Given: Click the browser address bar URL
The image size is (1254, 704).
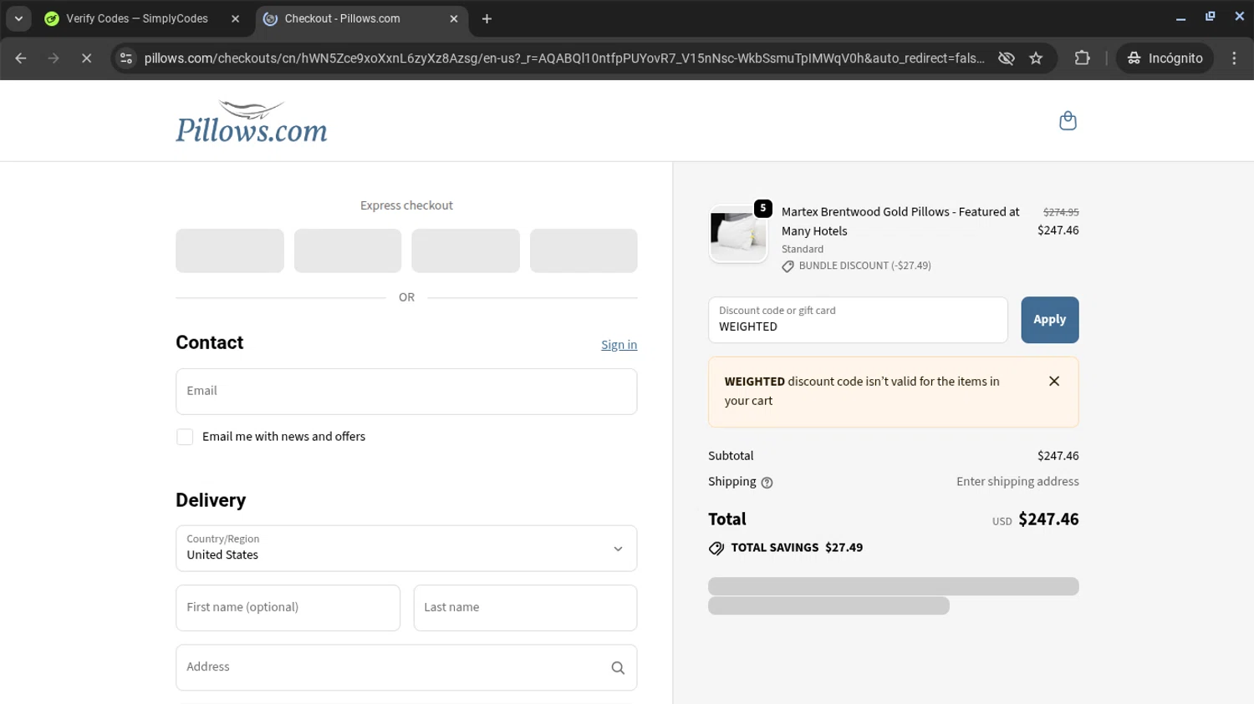Looking at the screenshot, I should pyautogui.click(x=564, y=58).
